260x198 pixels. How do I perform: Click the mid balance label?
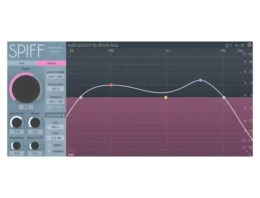click(x=51, y=107)
